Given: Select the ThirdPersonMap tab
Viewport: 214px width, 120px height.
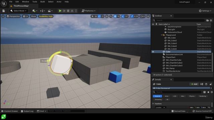Looking at the screenshot, I should point(21,6).
